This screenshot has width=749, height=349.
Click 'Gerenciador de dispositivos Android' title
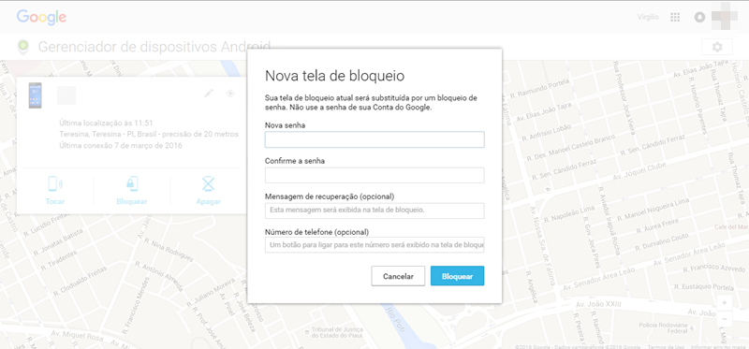coord(154,47)
